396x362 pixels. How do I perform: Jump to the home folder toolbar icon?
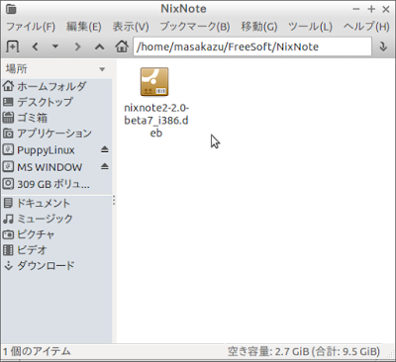pos(122,46)
